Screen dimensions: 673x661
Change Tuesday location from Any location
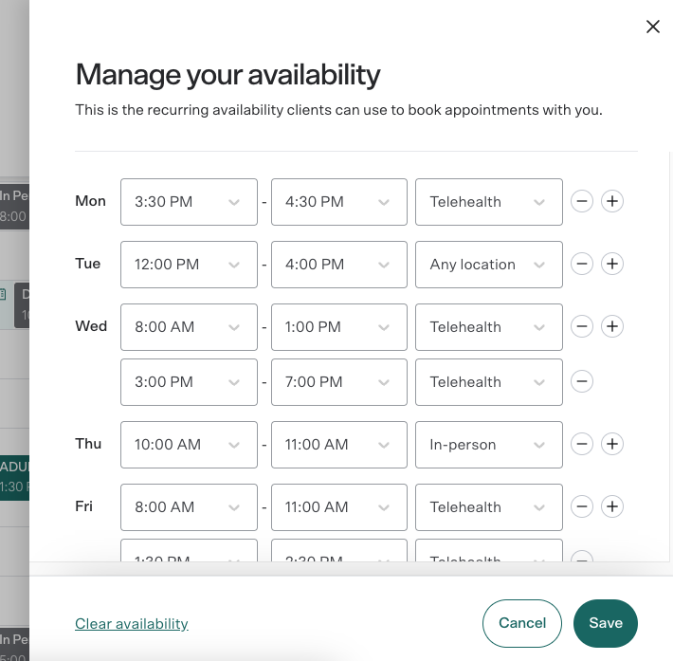[488, 265]
